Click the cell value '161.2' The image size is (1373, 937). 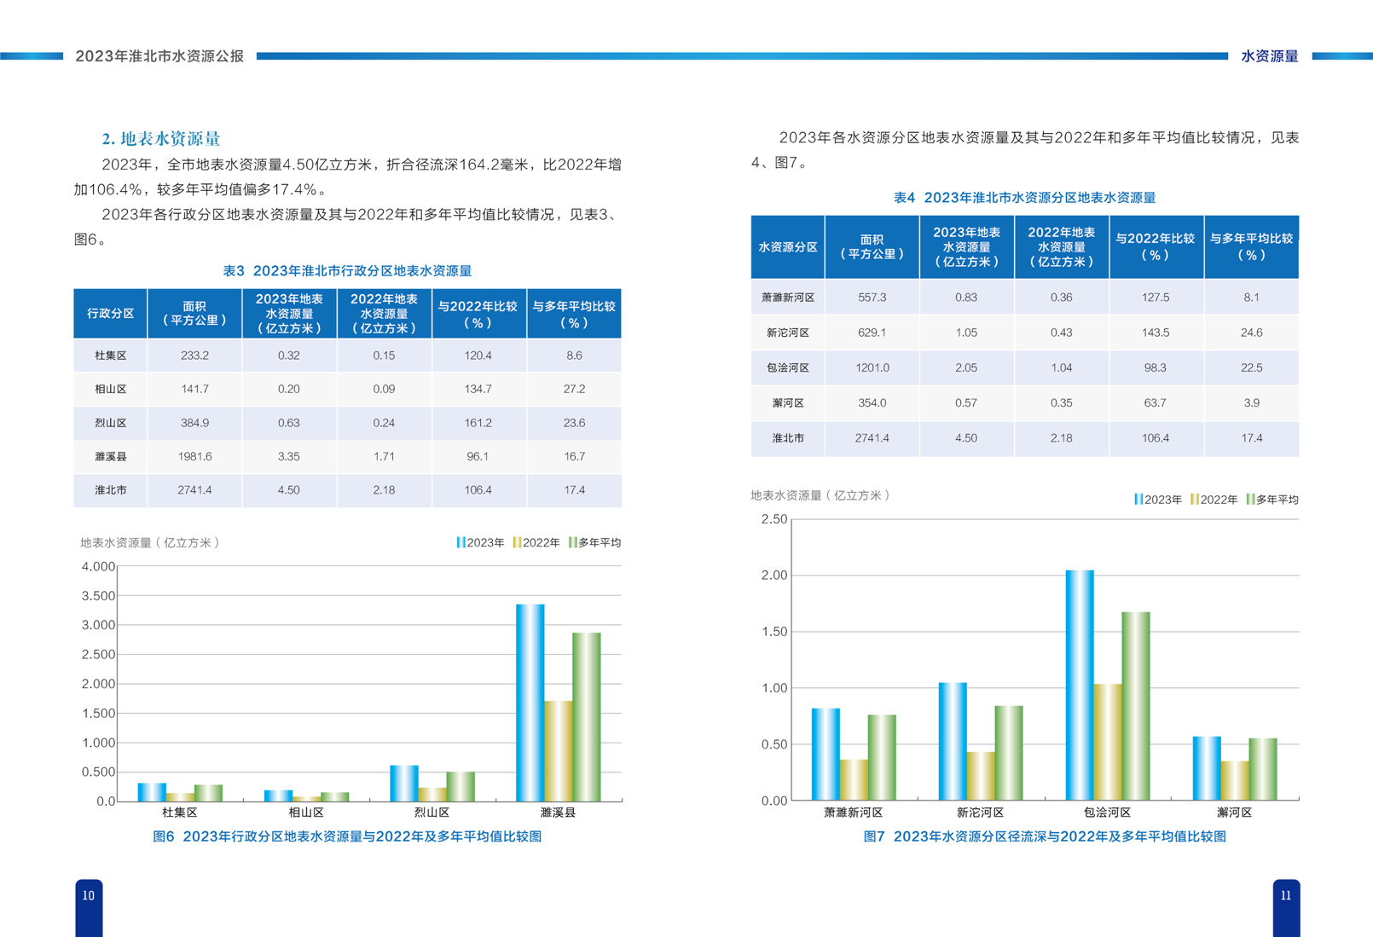pyautogui.click(x=478, y=423)
